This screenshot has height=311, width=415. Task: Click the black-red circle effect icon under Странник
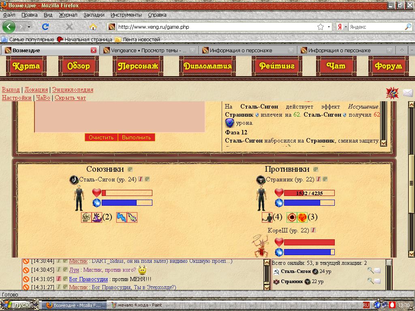[292, 217]
